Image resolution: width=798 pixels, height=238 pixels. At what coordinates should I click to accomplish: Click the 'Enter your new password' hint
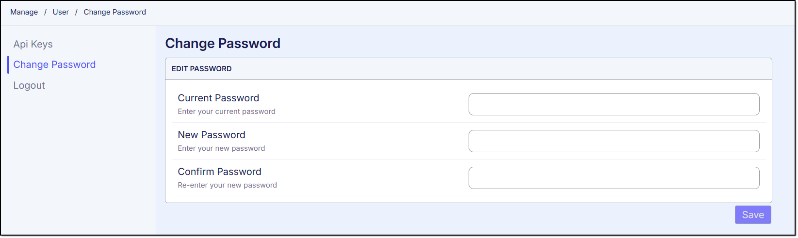click(221, 148)
